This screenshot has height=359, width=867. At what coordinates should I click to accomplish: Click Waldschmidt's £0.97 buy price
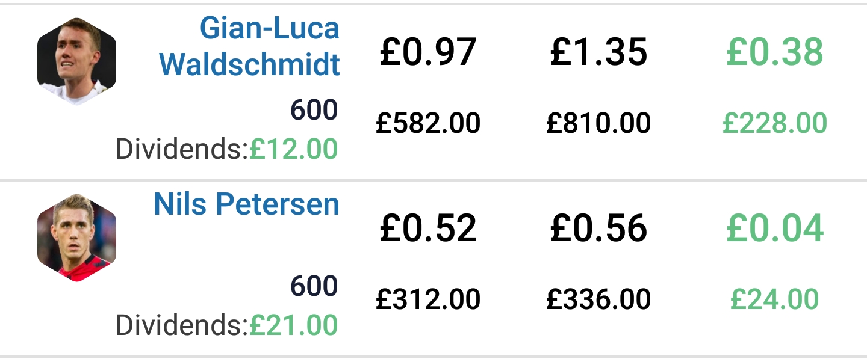tap(428, 52)
